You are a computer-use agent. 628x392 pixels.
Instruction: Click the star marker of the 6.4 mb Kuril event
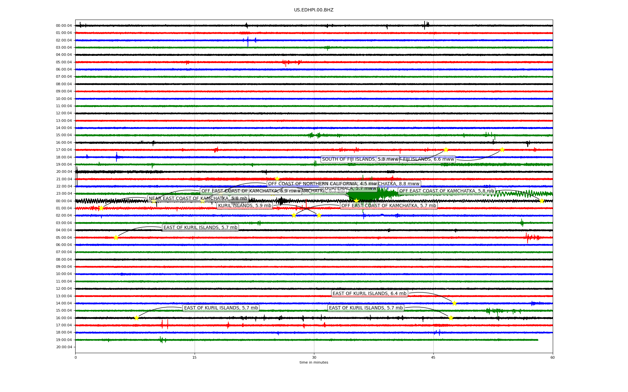click(x=454, y=303)
